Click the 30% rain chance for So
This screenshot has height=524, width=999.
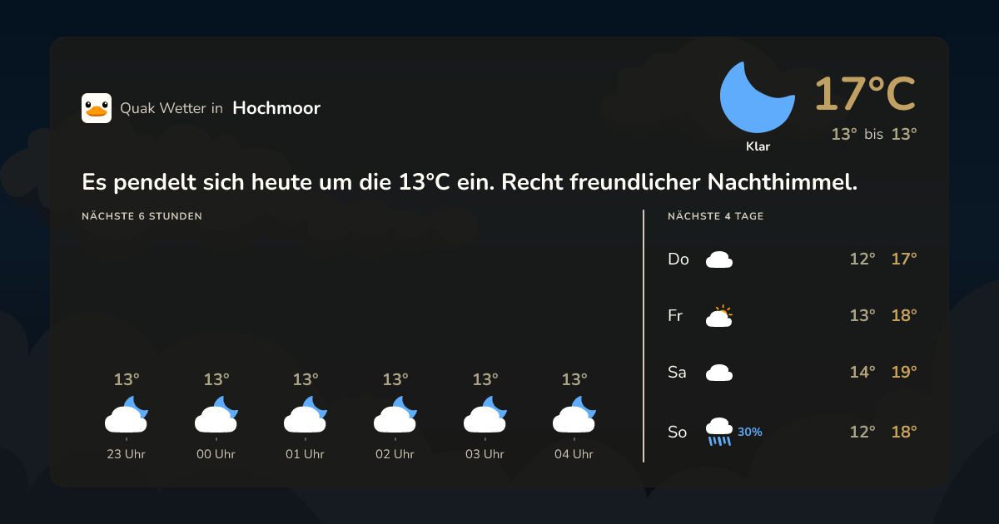pyautogui.click(x=750, y=433)
